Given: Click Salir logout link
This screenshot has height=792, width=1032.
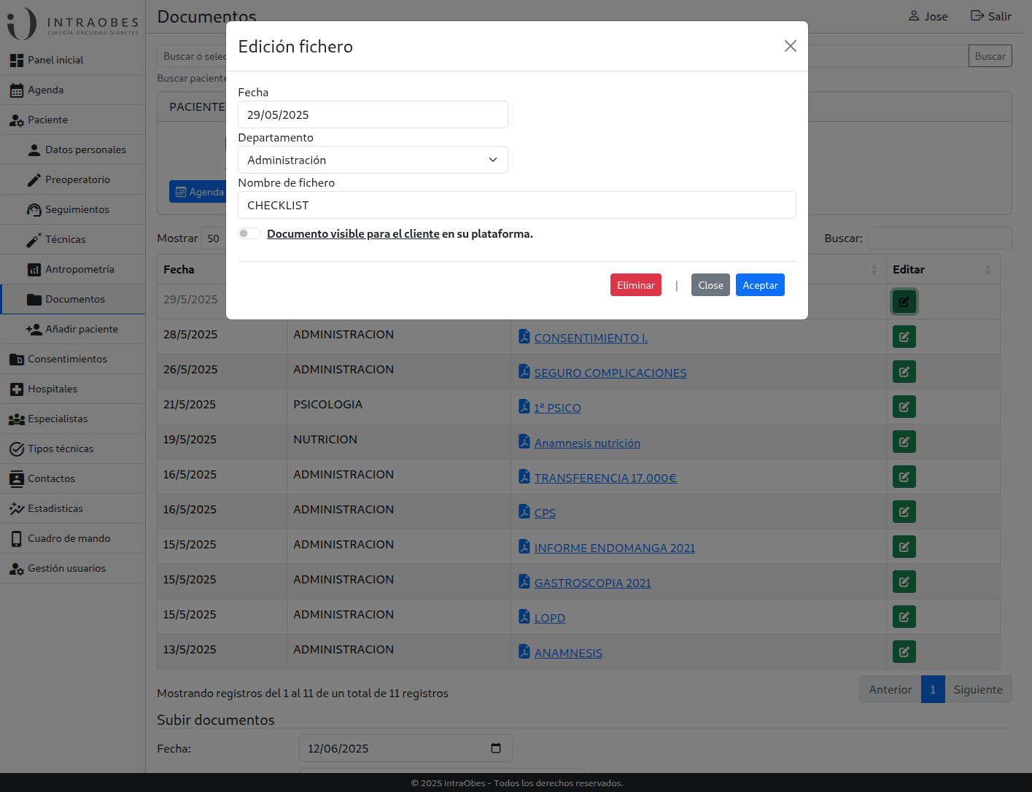Looking at the screenshot, I should tap(991, 16).
